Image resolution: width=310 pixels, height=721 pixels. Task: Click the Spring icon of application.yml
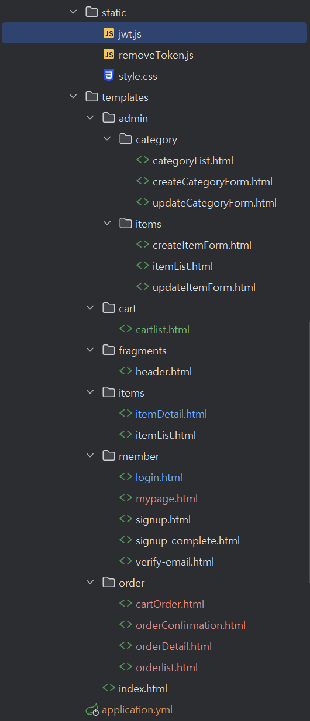tap(92, 710)
